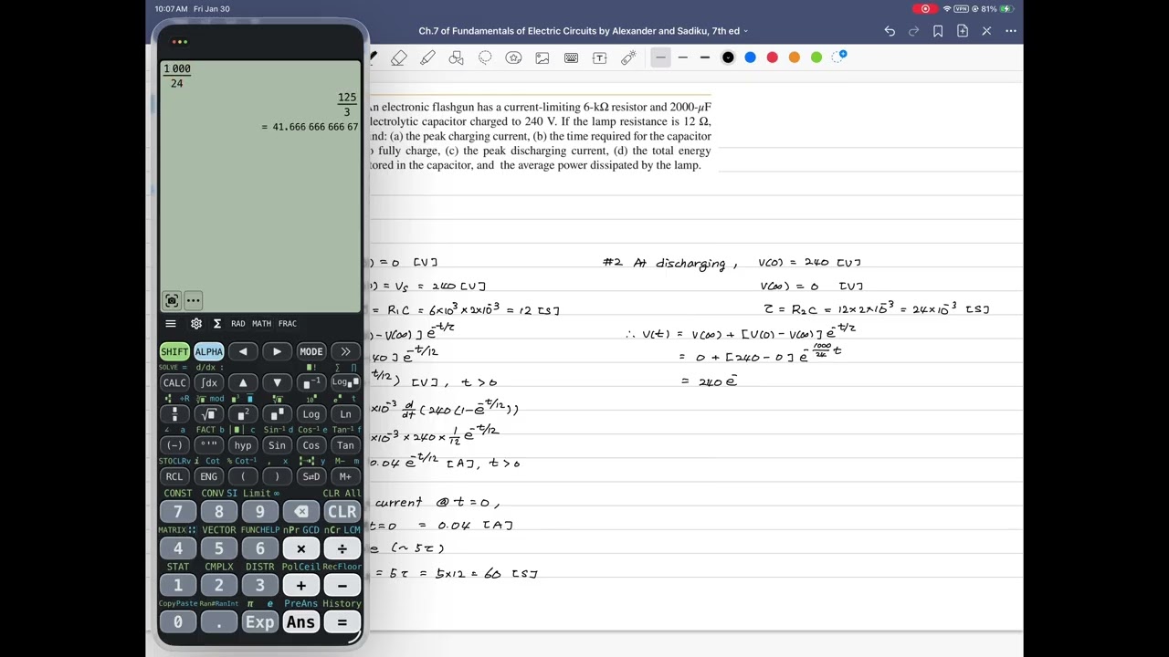Screen dimensions: 1169x657
Task: Open calculator hamburger menu
Action: 171,323
